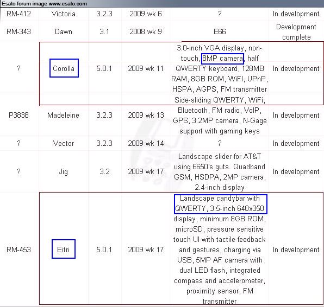Click the Jig codename cell
The image size is (324, 307).
pos(63,171)
